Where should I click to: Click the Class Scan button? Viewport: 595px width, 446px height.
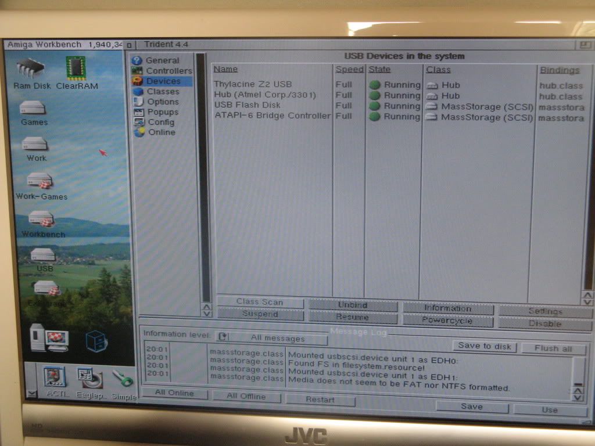pyautogui.click(x=260, y=302)
